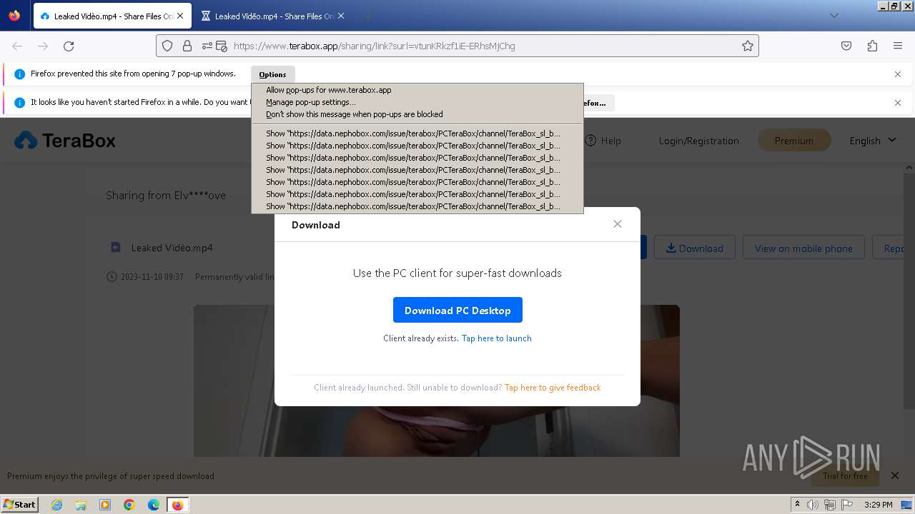Click the Premium button
The image size is (915, 514).
793,141
